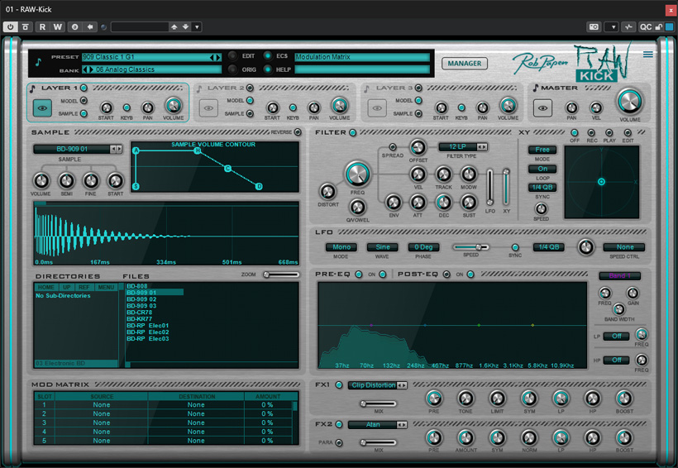678x468 pixels.
Task: Click the LFO speed control None button
Action: click(624, 247)
